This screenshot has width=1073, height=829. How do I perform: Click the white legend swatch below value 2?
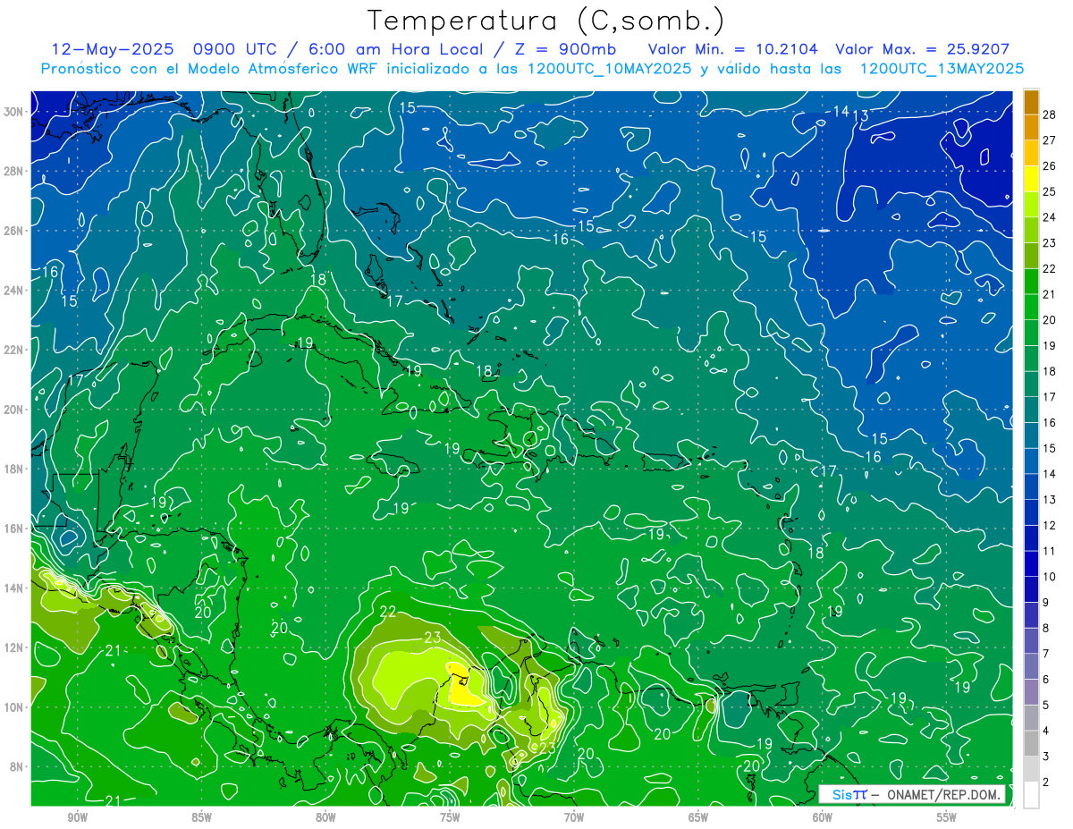(1032, 795)
